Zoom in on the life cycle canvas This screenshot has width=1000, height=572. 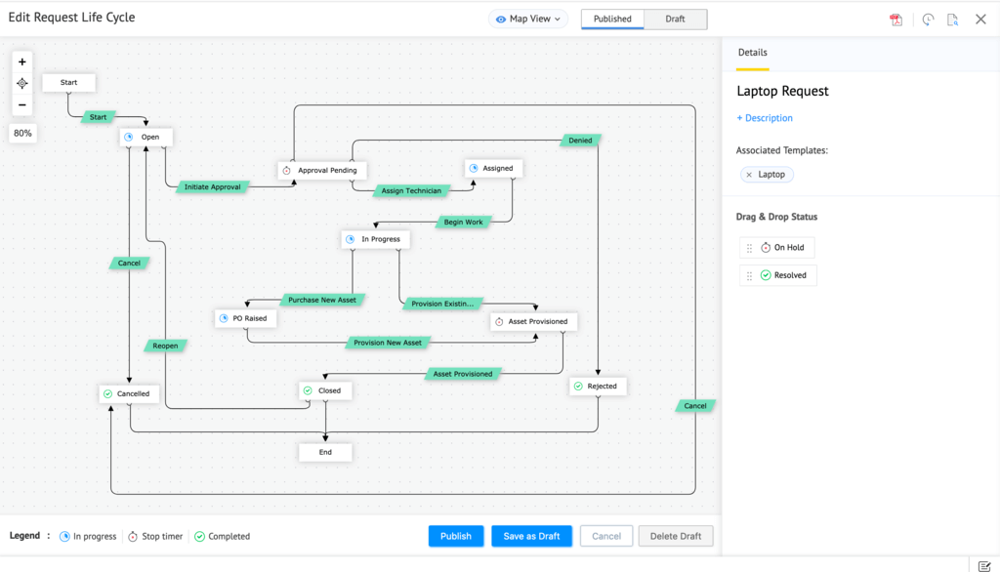coord(22,61)
